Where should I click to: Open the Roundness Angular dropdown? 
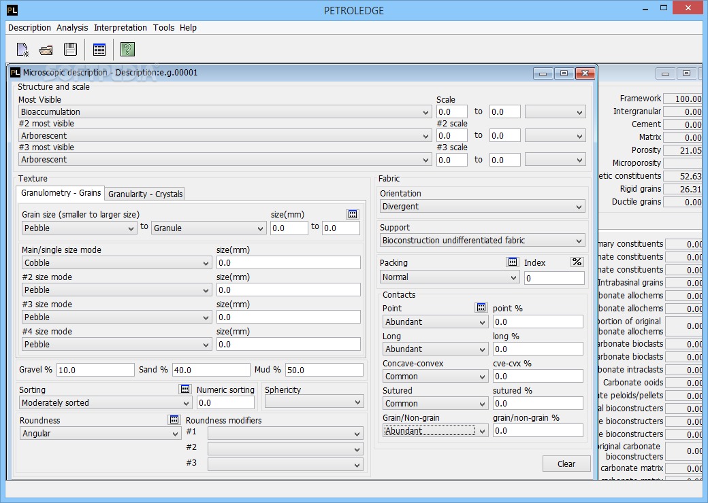pos(100,434)
